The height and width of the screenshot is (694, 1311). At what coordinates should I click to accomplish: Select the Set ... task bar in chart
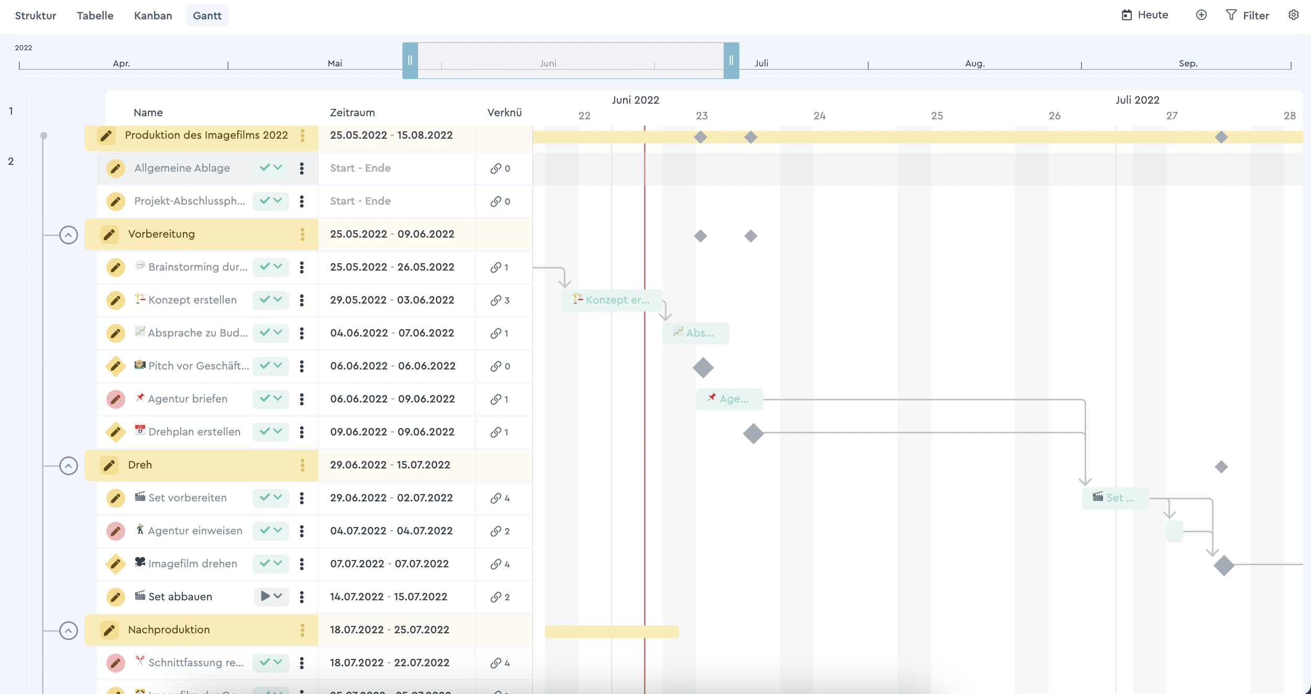pos(1116,498)
